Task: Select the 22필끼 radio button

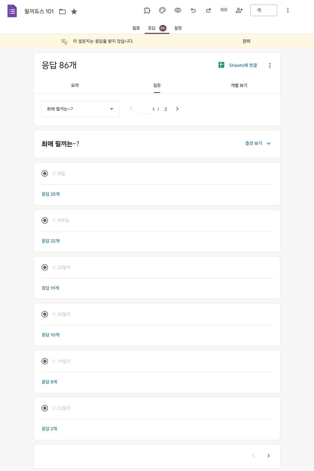Action: coord(45,408)
